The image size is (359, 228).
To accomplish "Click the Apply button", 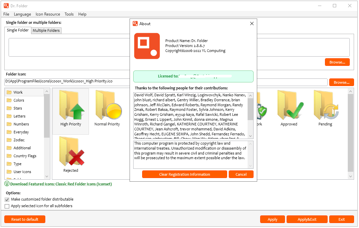I will 272,220.
